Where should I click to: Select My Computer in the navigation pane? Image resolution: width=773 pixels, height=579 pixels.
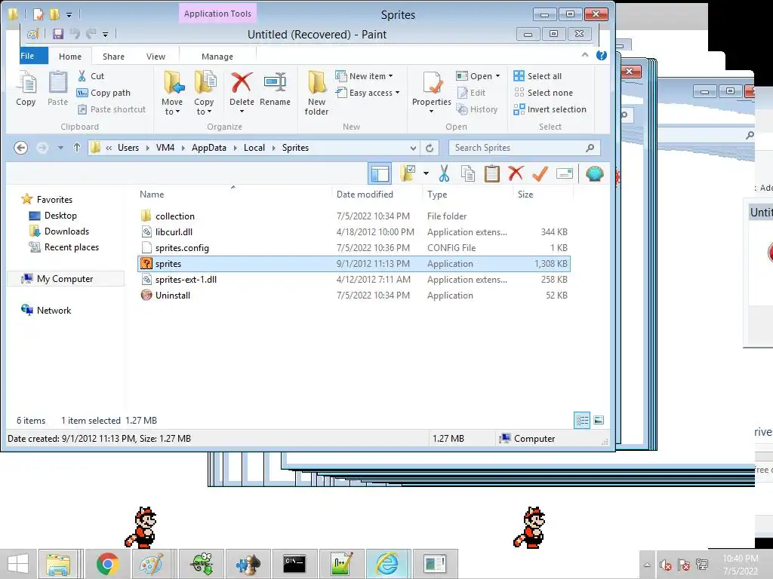point(66,279)
